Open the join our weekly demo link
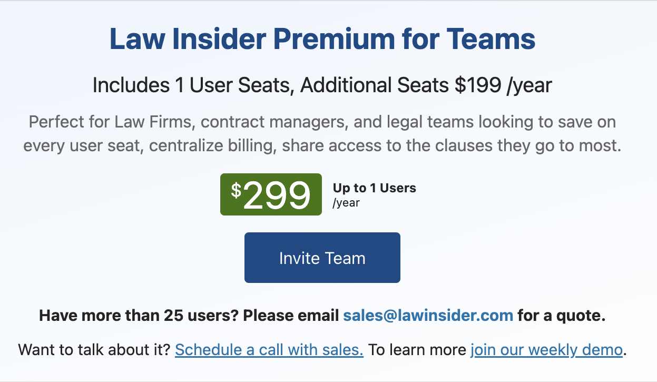This screenshot has height=382, width=657. [x=546, y=350]
